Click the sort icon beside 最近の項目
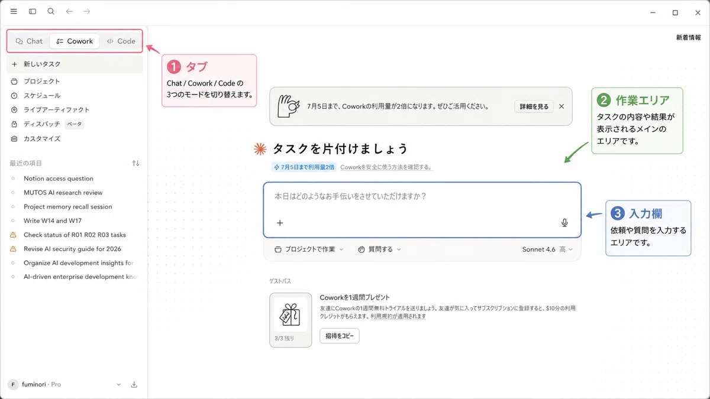Image resolution: width=710 pixels, height=399 pixels. [135, 163]
